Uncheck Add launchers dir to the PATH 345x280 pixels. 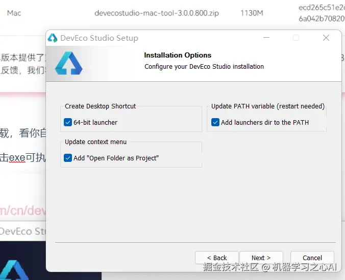tap(215, 122)
